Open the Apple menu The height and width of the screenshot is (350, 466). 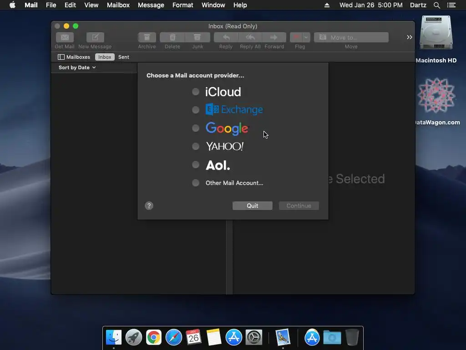click(x=12, y=5)
